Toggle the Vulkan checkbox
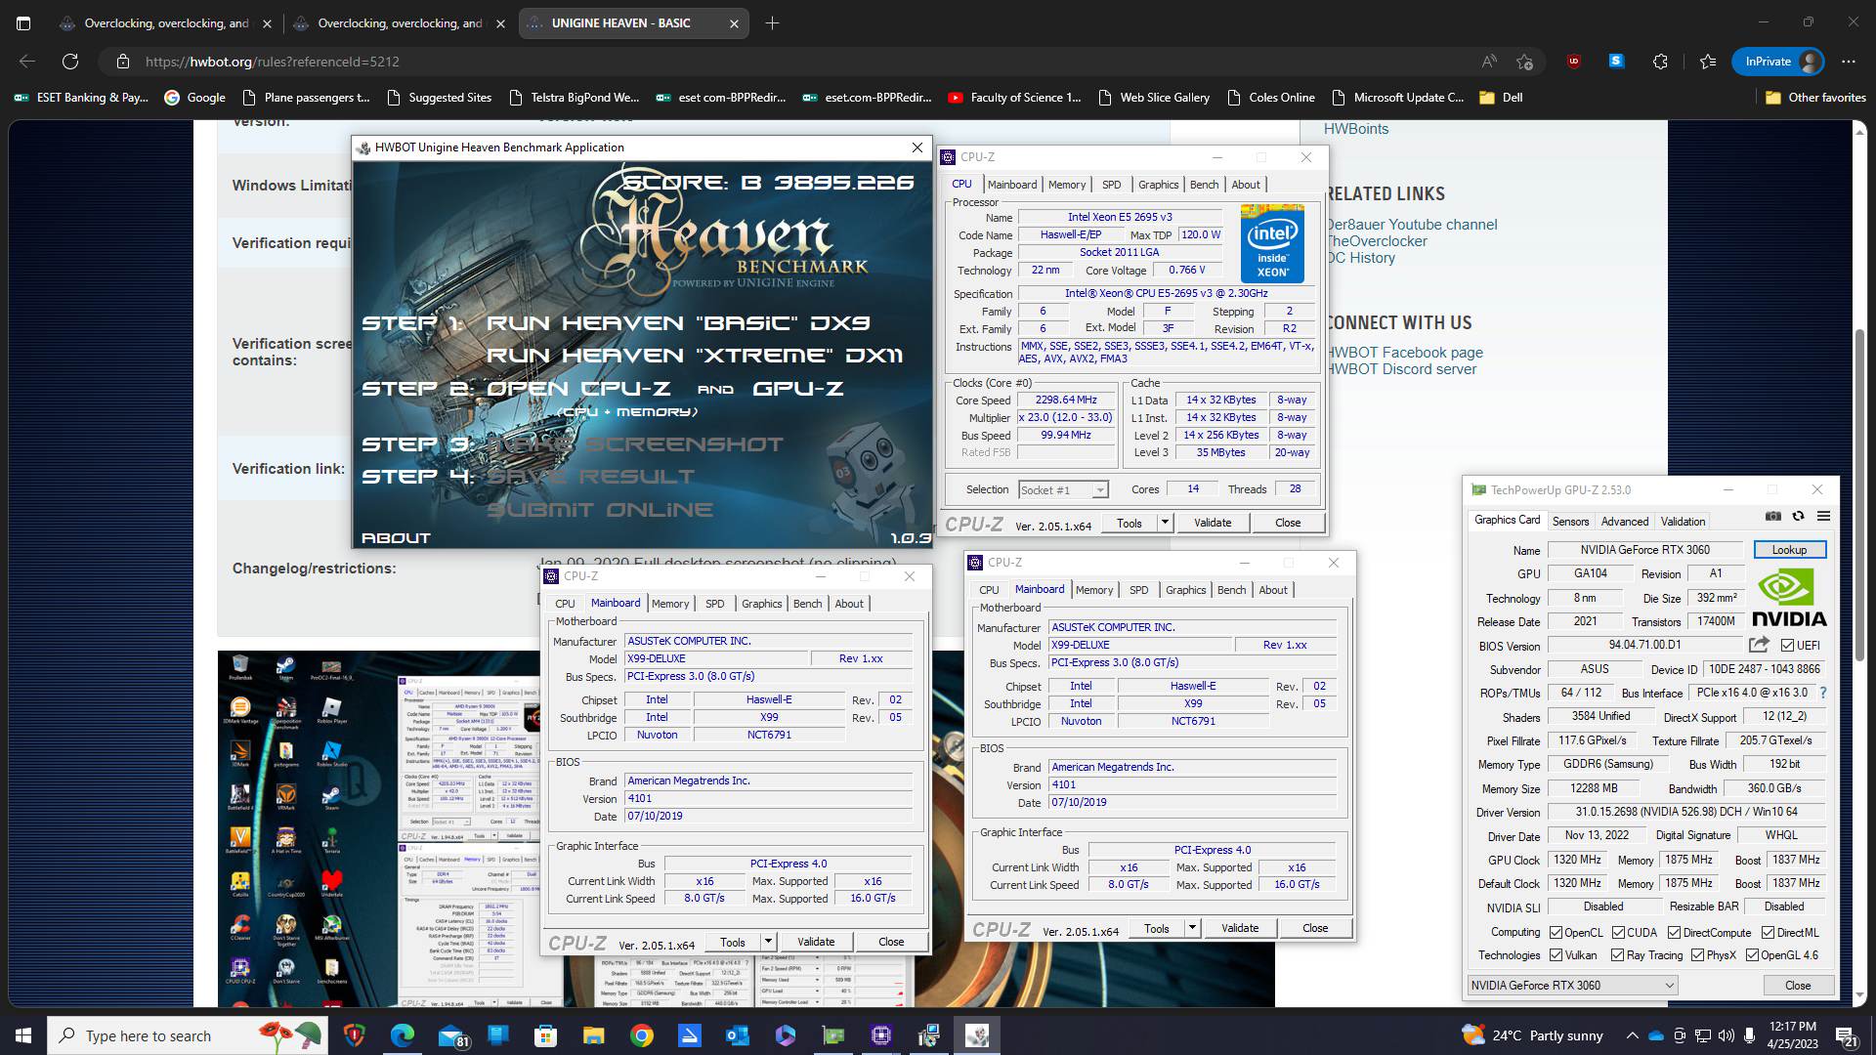The width and height of the screenshot is (1876, 1055). 1555,954
